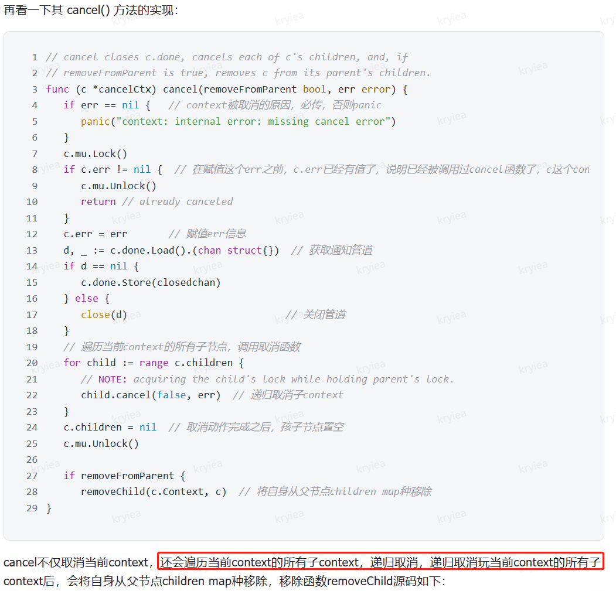This screenshot has height=591, width=616.
Task: Click the close(d) call on line 17
Action: [104, 315]
